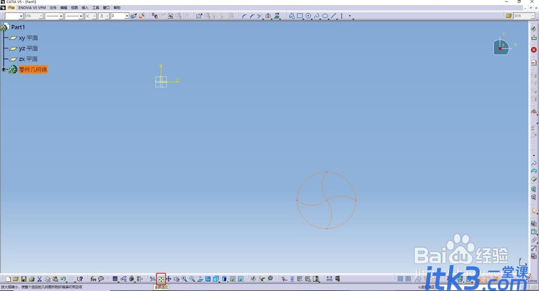Select the Axis tool
Image resolution: width=539 pixels, height=291 pixels.
(342, 16)
